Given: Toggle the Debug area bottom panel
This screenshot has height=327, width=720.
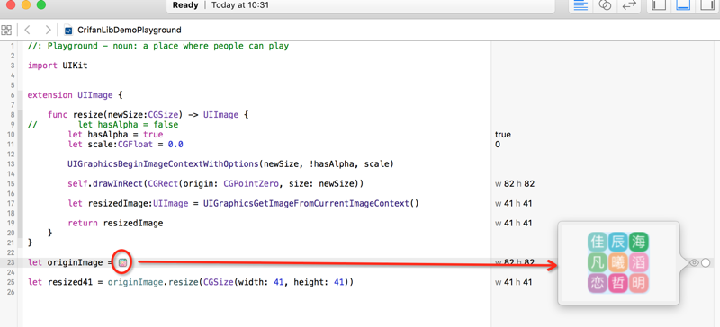Looking at the screenshot, I should pyautogui.click(x=683, y=5).
